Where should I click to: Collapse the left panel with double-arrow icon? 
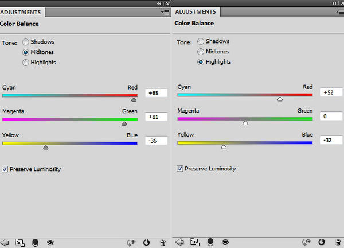[x=159, y=3]
